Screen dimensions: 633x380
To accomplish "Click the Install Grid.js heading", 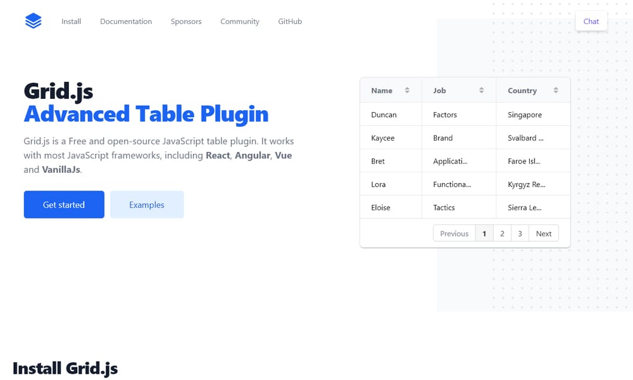I will (x=65, y=369).
